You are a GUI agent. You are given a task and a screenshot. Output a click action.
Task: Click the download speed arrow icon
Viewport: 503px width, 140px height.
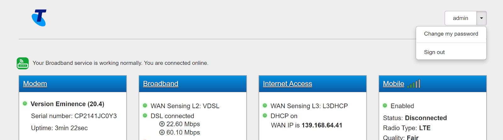point(162,132)
